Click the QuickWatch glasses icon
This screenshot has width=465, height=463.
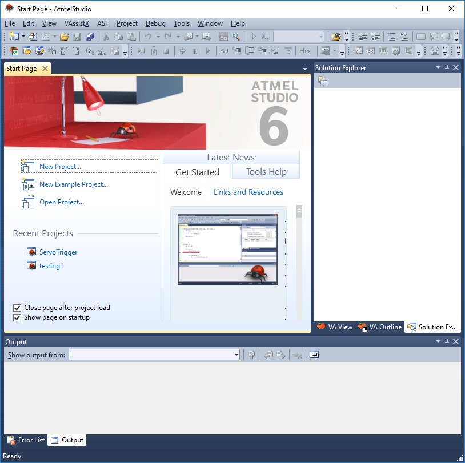(224, 51)
